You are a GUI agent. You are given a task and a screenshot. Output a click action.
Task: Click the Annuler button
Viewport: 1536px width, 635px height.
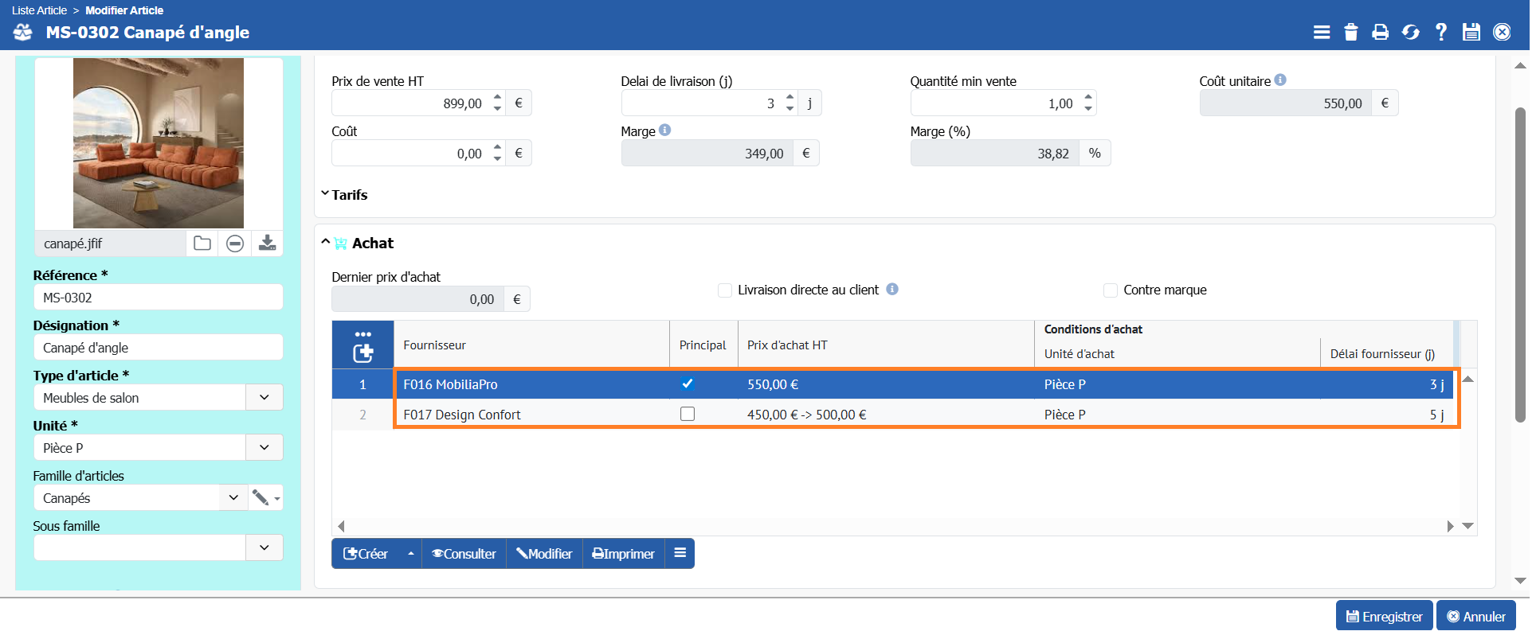coord(1475,617)
